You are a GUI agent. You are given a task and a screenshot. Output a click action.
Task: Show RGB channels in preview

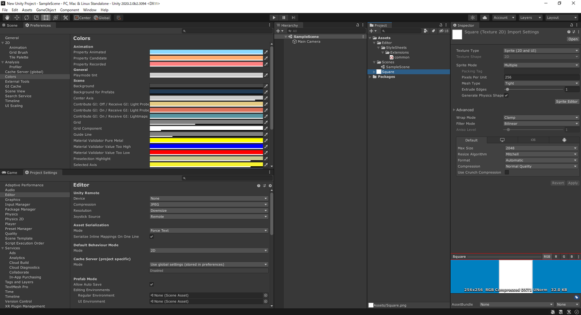pos(547,256)
